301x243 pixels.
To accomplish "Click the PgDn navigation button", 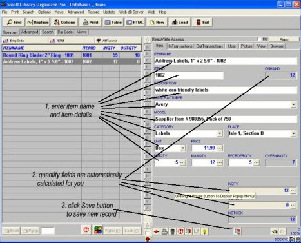I will (113, 231).
